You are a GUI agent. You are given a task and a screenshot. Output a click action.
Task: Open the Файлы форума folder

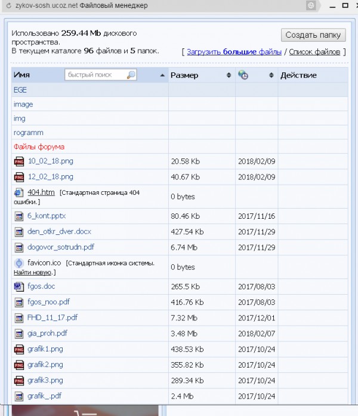coord(39,146)
